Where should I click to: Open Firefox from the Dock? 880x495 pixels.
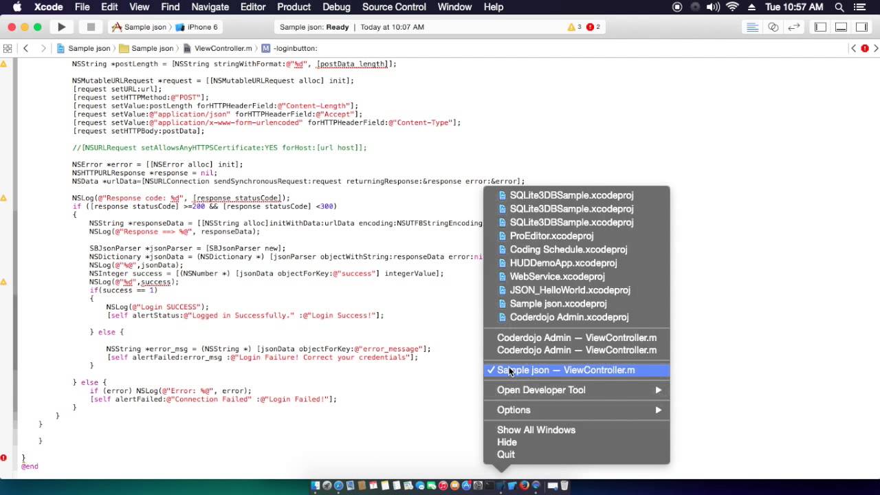point(525,486)
